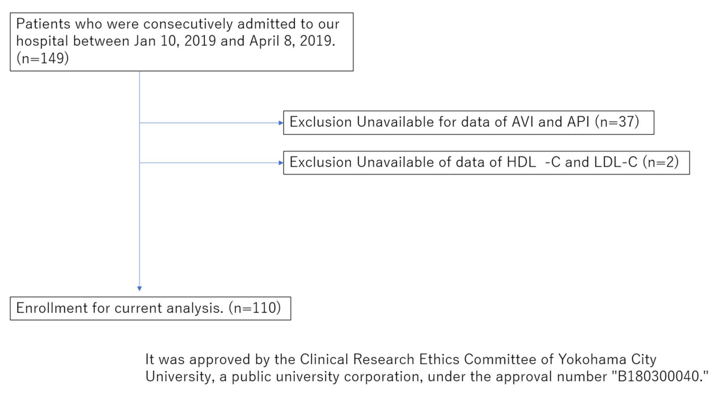Click the (n=149) count text
The image size is (719, 393).
point(42,58)
